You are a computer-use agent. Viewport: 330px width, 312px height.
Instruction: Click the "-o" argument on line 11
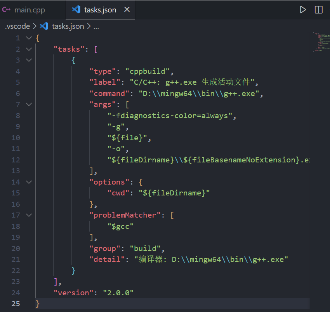pyautogui.click(x=116, y=149)
